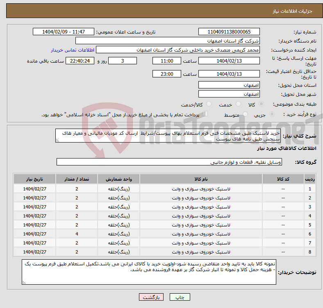Screen dimensions: 323x308
Task: Click item name in row 2
Action: [201, 198]
